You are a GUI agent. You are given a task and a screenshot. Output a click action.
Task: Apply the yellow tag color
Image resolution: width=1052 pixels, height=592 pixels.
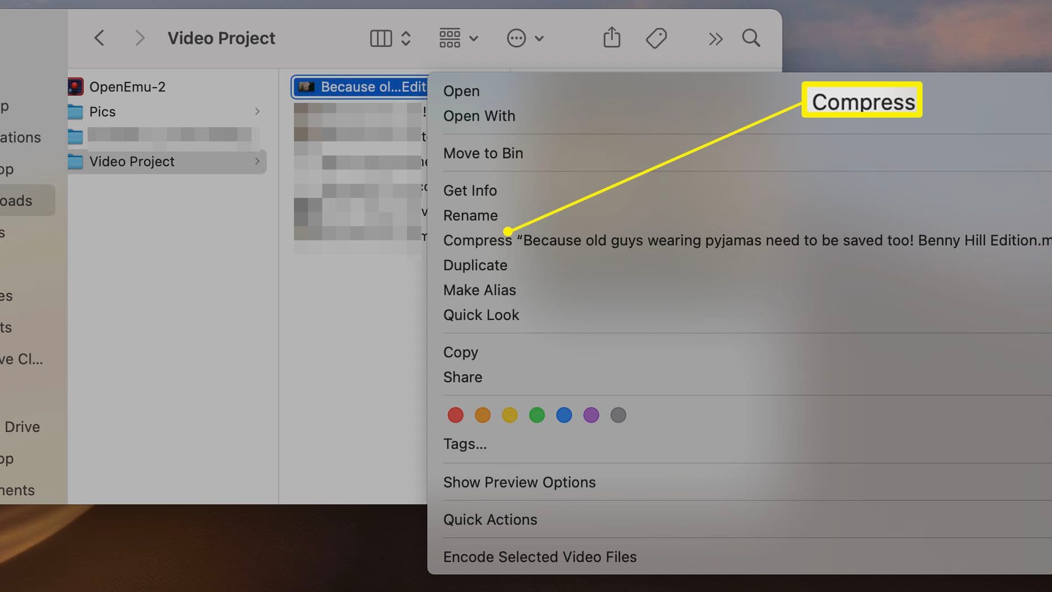pos(510,415)
